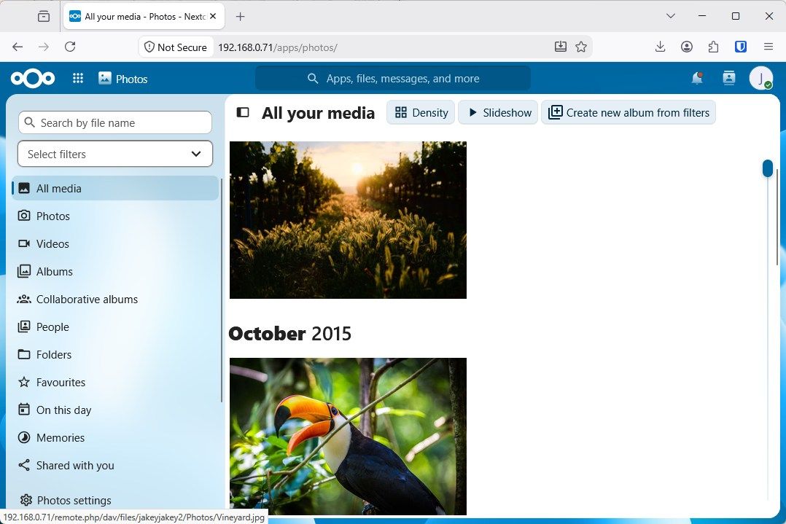
Task: Open On this day in the sidebar
Action: 115,410
